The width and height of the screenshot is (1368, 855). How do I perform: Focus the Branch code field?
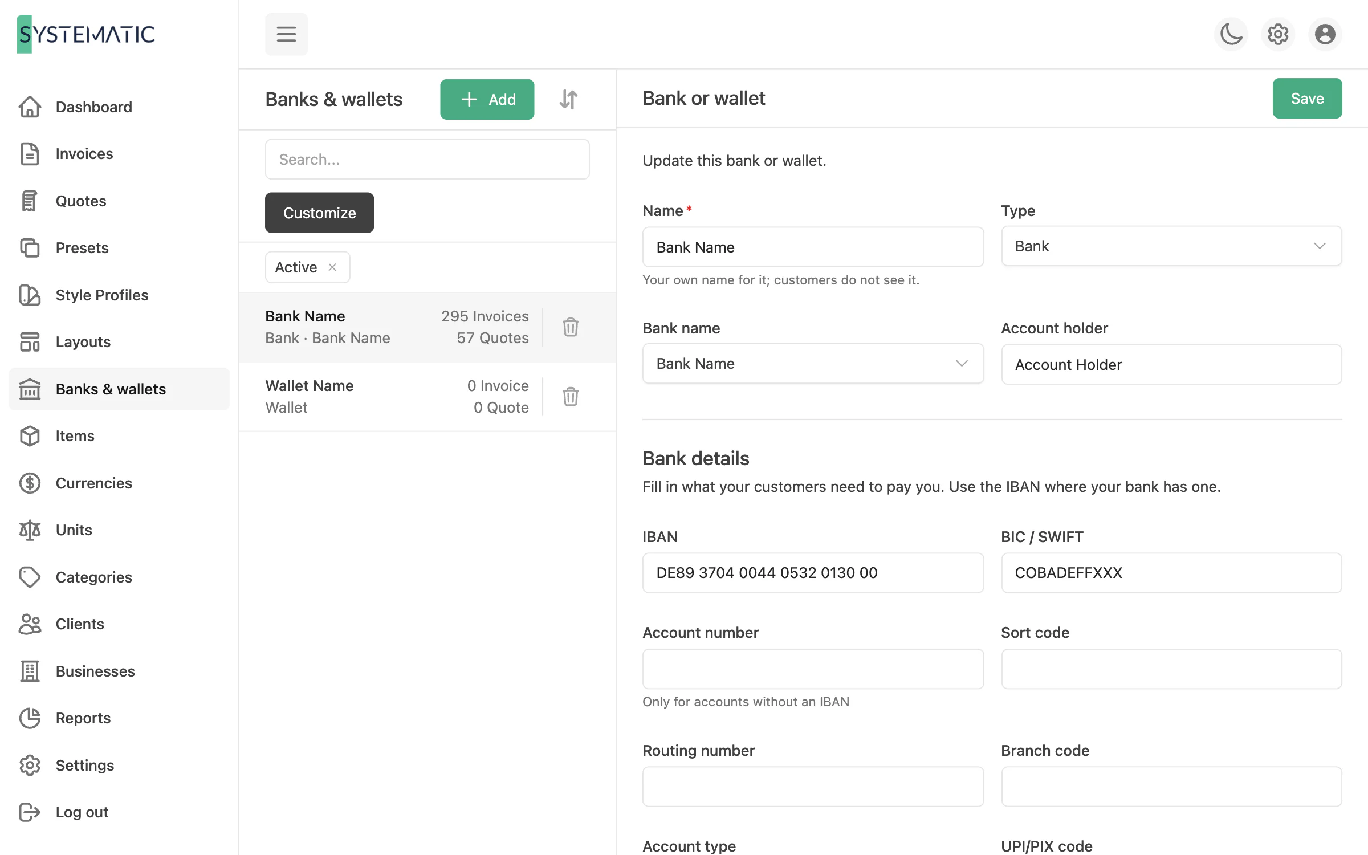[1171, 787]
